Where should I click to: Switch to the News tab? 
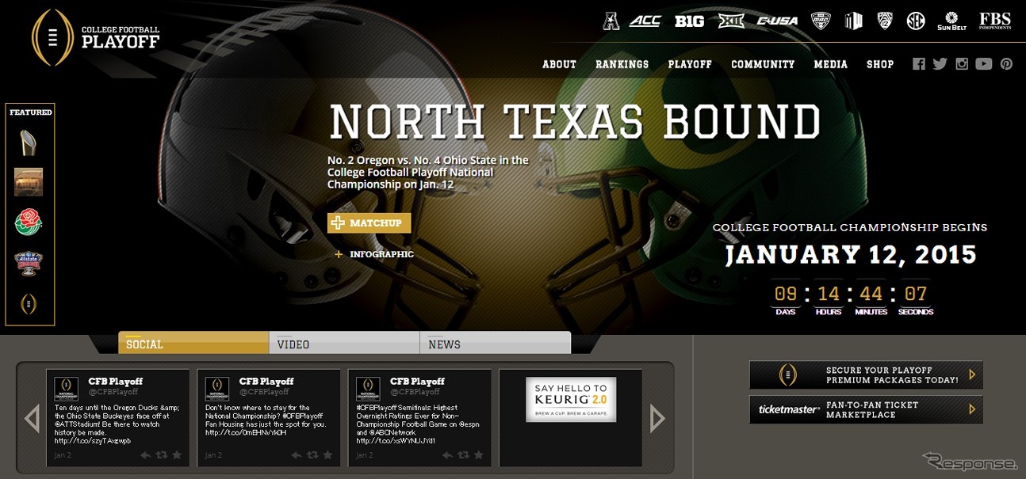point(494,344)
